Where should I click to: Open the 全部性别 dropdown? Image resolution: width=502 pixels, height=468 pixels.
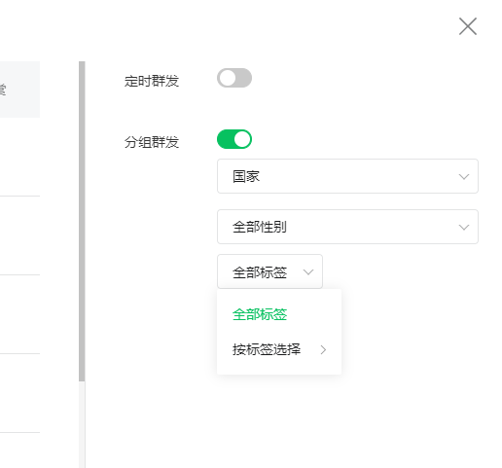pyautogui.click(x=347, y=227)
